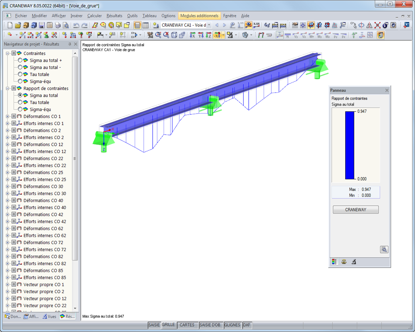Expand the Déformations CO 1 node
The image size is (415, 332).
point(7,116)
